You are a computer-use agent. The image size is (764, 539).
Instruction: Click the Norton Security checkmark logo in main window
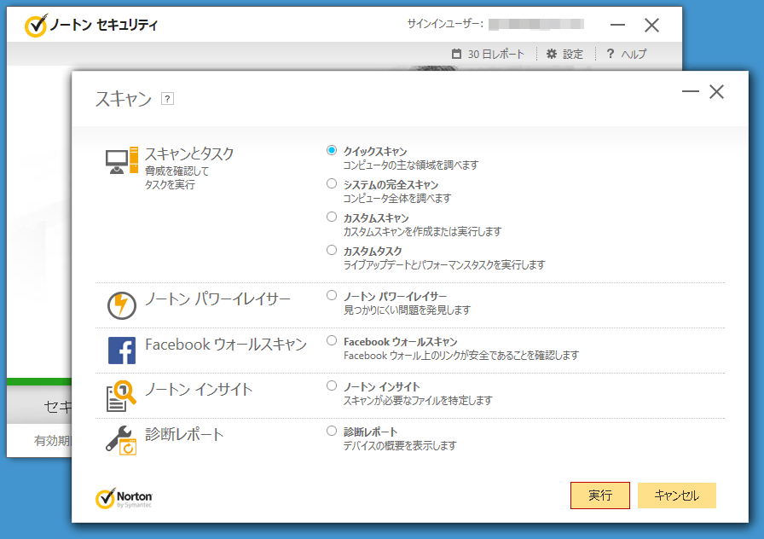[x=36, y=26]
